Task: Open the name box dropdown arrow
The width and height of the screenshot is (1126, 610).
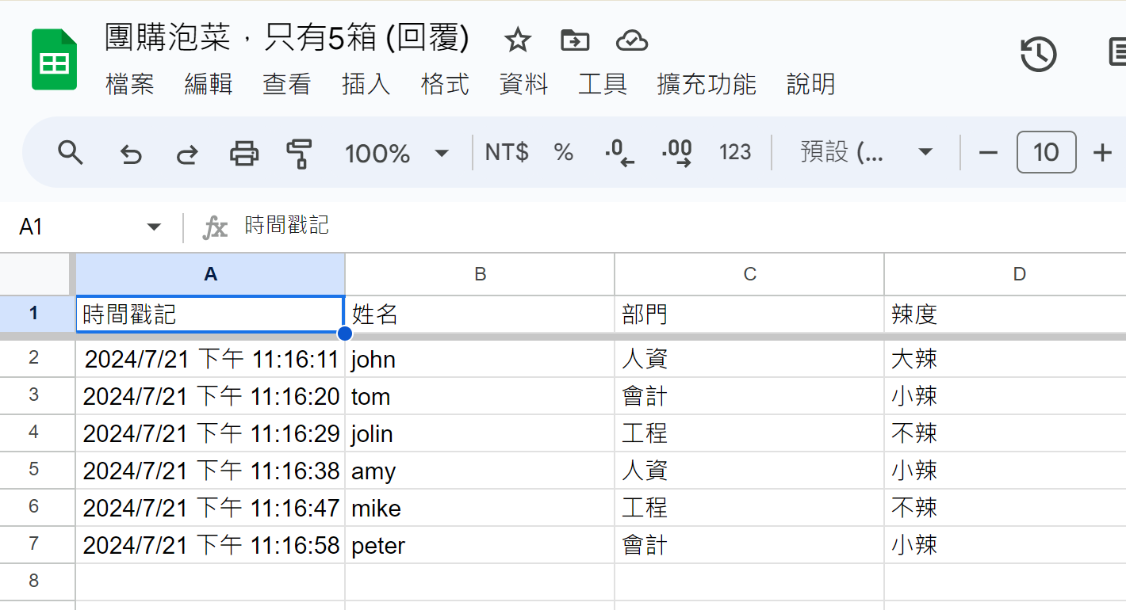Action: click(x=154, y=228)
